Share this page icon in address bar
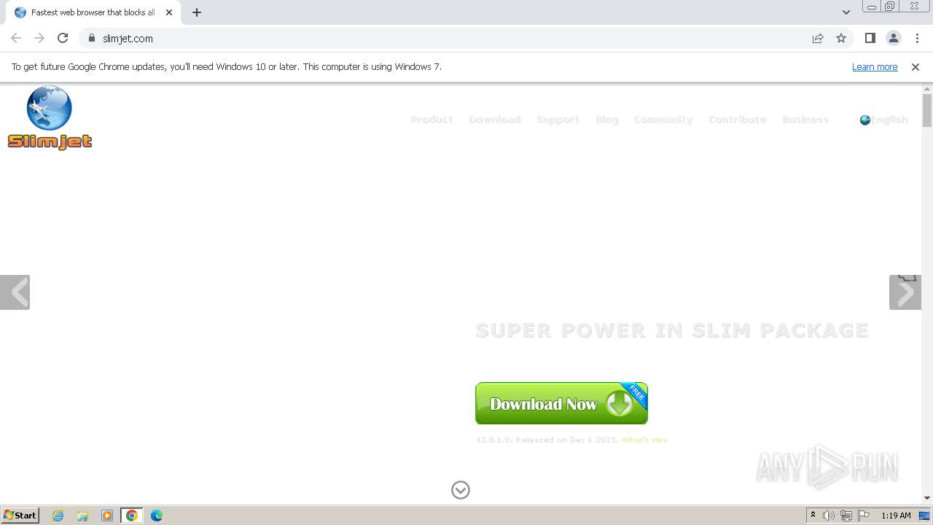 tap(818, 38)
